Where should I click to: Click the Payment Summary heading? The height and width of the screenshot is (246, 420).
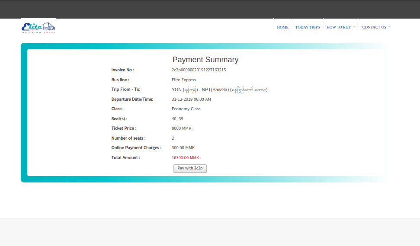(205, 60)
